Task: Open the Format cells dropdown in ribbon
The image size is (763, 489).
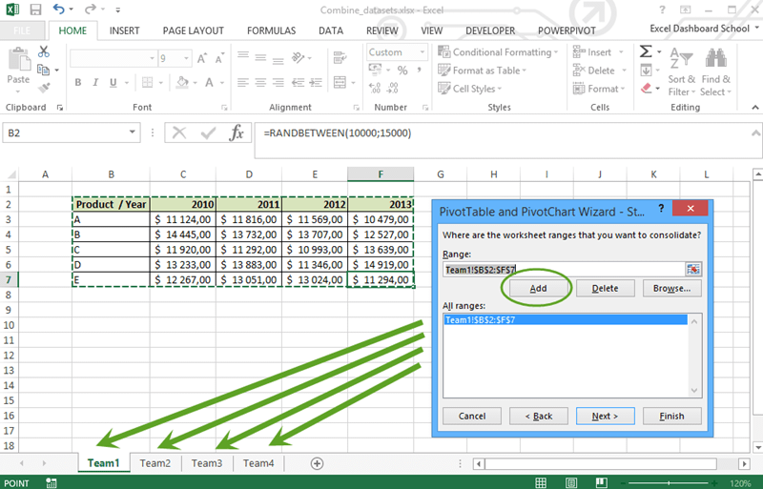Action: pos(599,89)
